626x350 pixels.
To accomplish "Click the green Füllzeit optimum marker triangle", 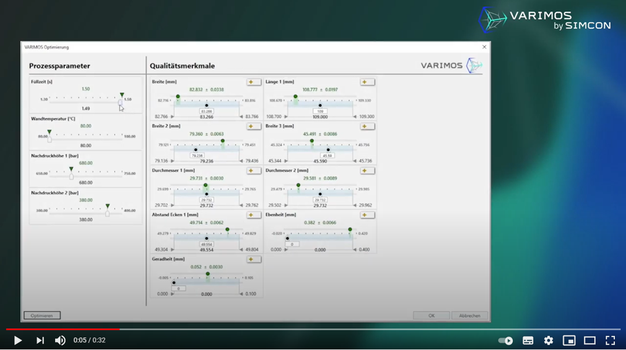I will pos(122,95).
